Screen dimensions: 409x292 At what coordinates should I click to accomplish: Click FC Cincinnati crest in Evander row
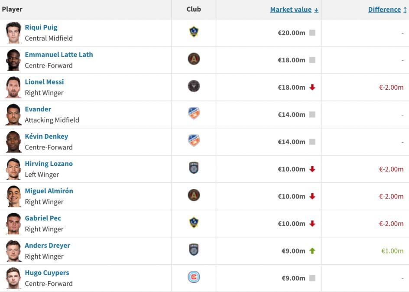[194, 114]
